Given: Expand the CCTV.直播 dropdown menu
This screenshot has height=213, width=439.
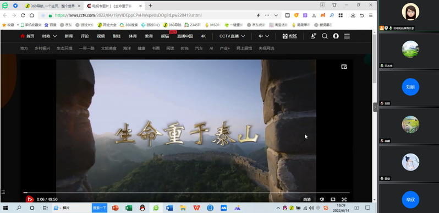Looking at the screenshot, I should [232, 36].
